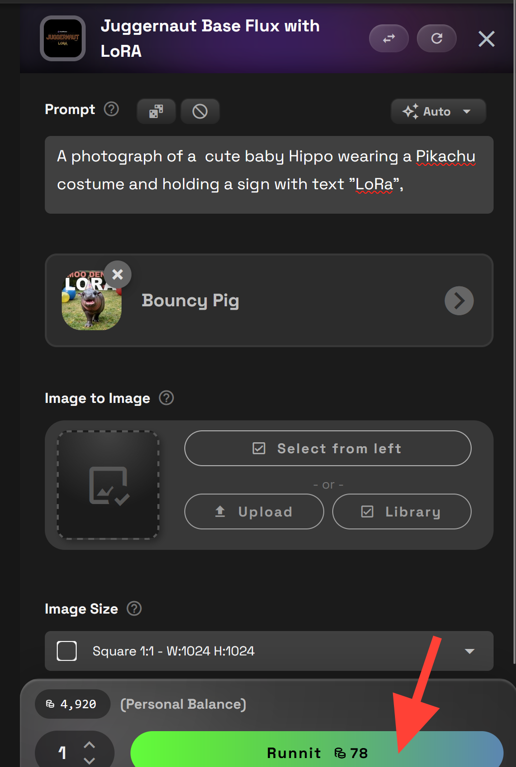Open the Auto prompt enhancement dropdown

pyautogui.click(x=438, y=111)
